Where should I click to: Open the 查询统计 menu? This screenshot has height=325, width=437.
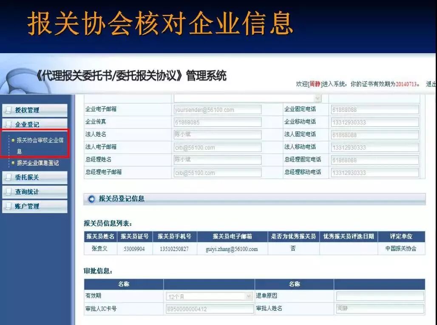[x=34, y=192]
